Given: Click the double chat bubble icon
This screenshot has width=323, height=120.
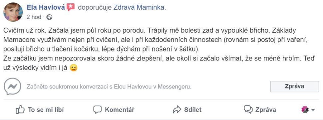Looking at the screenshot, I should [x=248, y=110].
